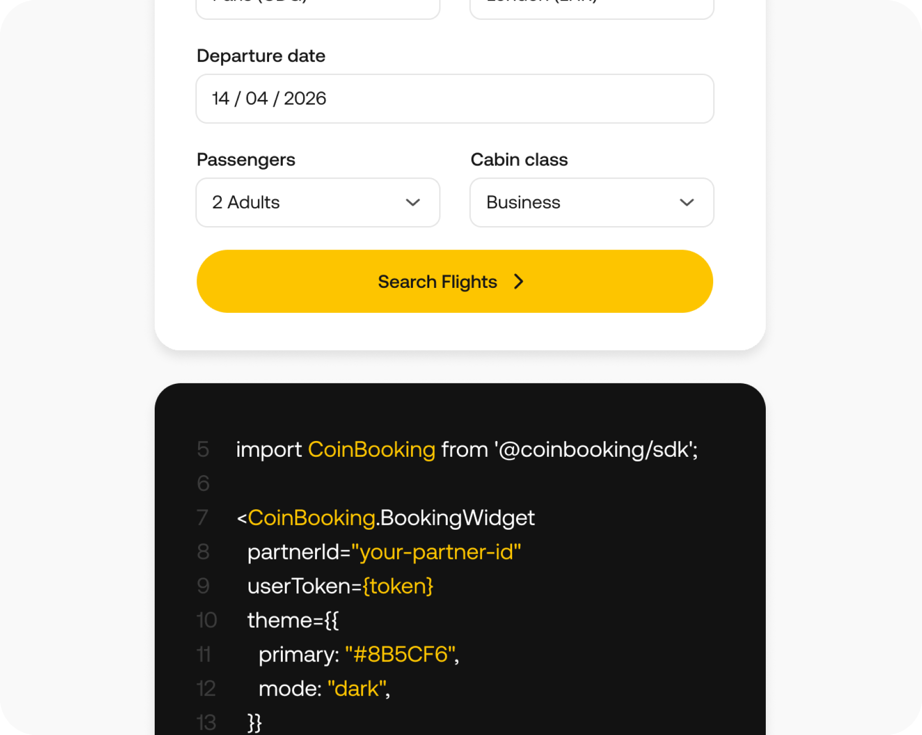Viewport: 922px width, 735px height.
Task: Open the Passengers dropdown chevron
Action: 413,202
